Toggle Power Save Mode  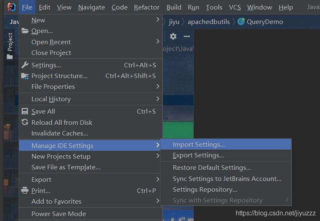59,214
